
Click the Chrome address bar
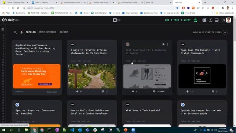point(99,8)
